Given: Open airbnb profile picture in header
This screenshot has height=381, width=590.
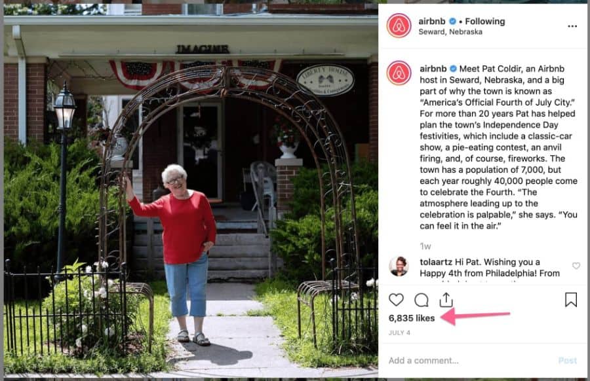Looking at the screenshot, I should [x=399, y=26].
